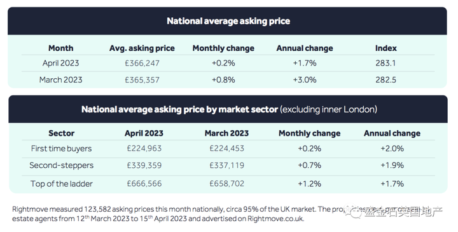Viewport: 458px width, 232px height.
Task: Click the £658,702 March price cell
Action: [x=226, y=184]
